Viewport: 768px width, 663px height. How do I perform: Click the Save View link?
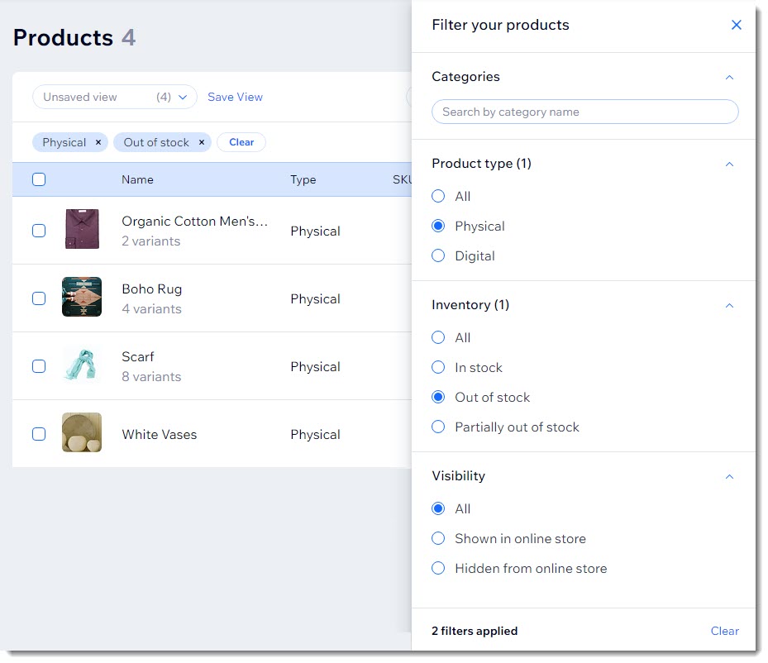click(x=235, y=97)
